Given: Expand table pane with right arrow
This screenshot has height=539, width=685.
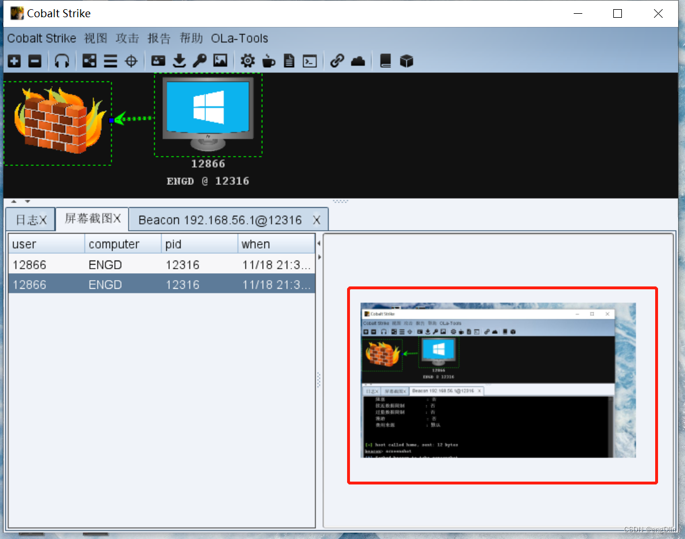Looking at the screenshot, I should [320, 257].
